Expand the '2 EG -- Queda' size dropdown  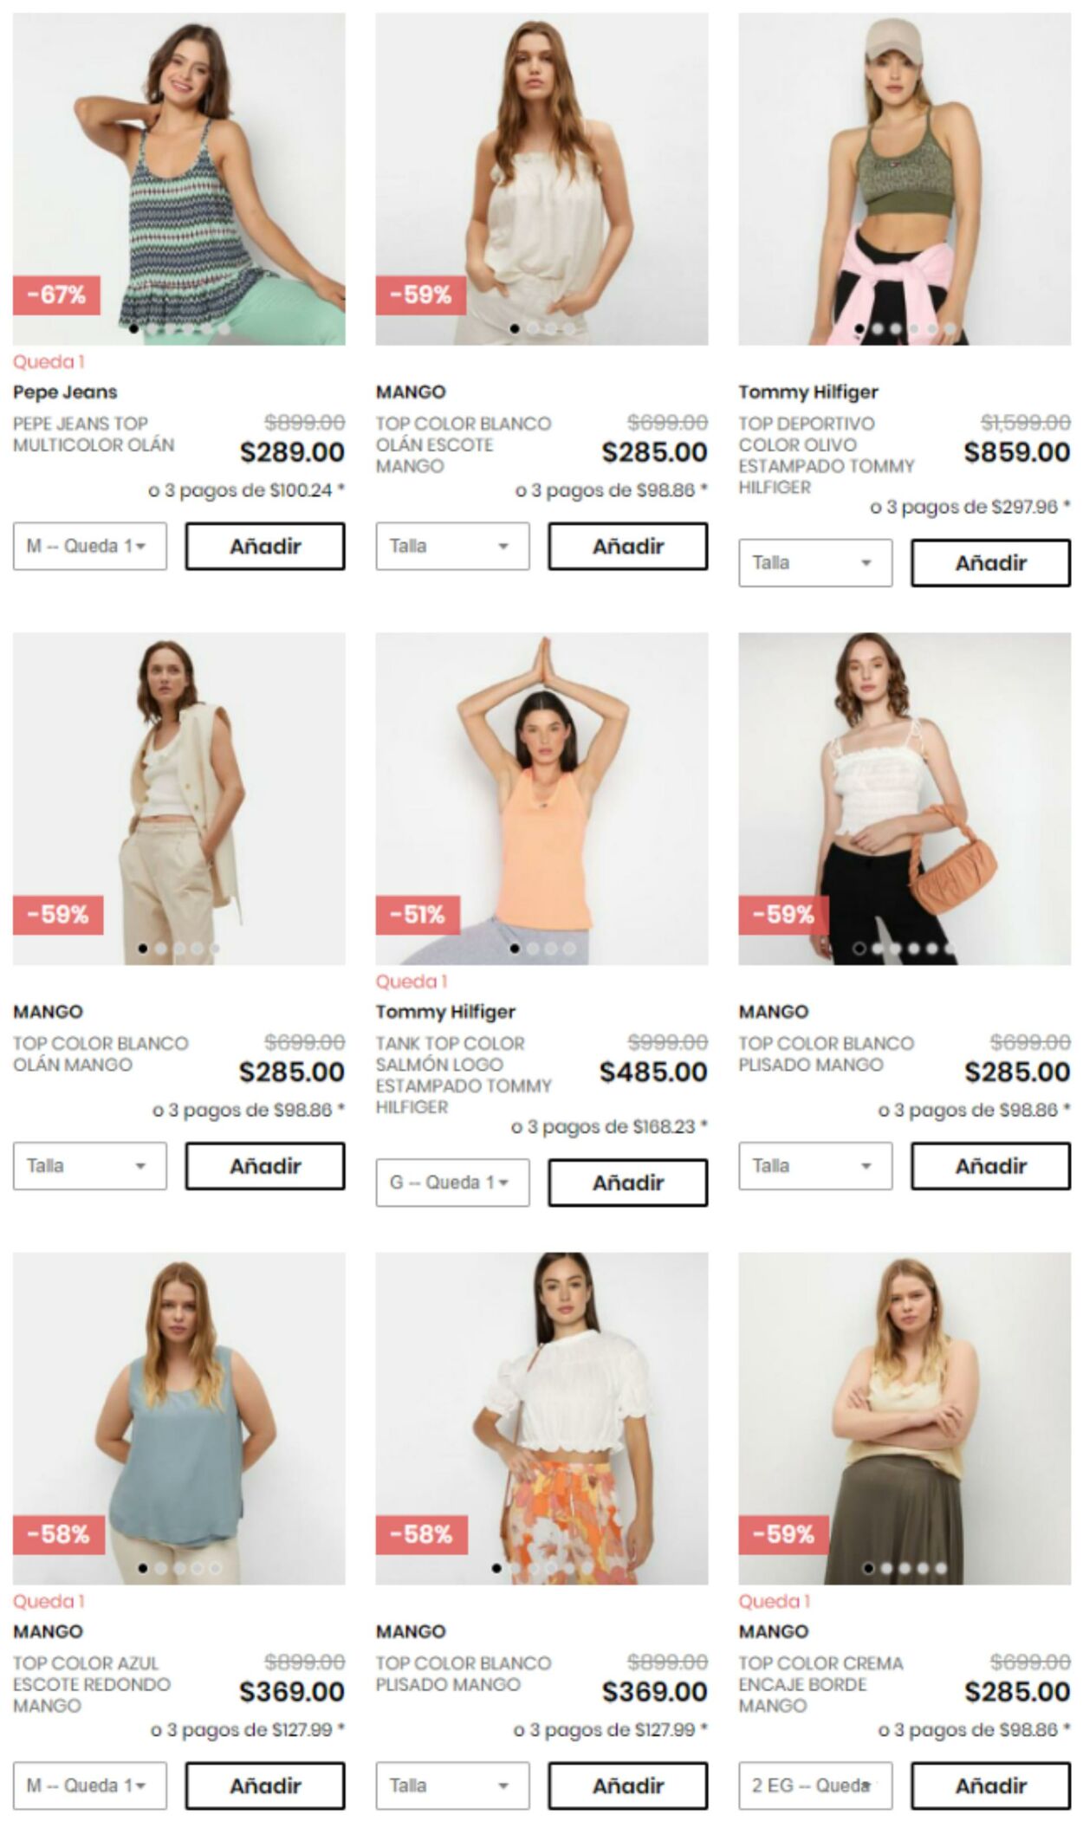(x=815, y=1785)
